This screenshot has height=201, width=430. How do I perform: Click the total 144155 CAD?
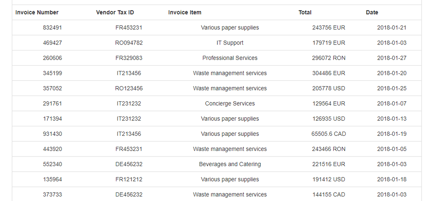click(329, 194)
